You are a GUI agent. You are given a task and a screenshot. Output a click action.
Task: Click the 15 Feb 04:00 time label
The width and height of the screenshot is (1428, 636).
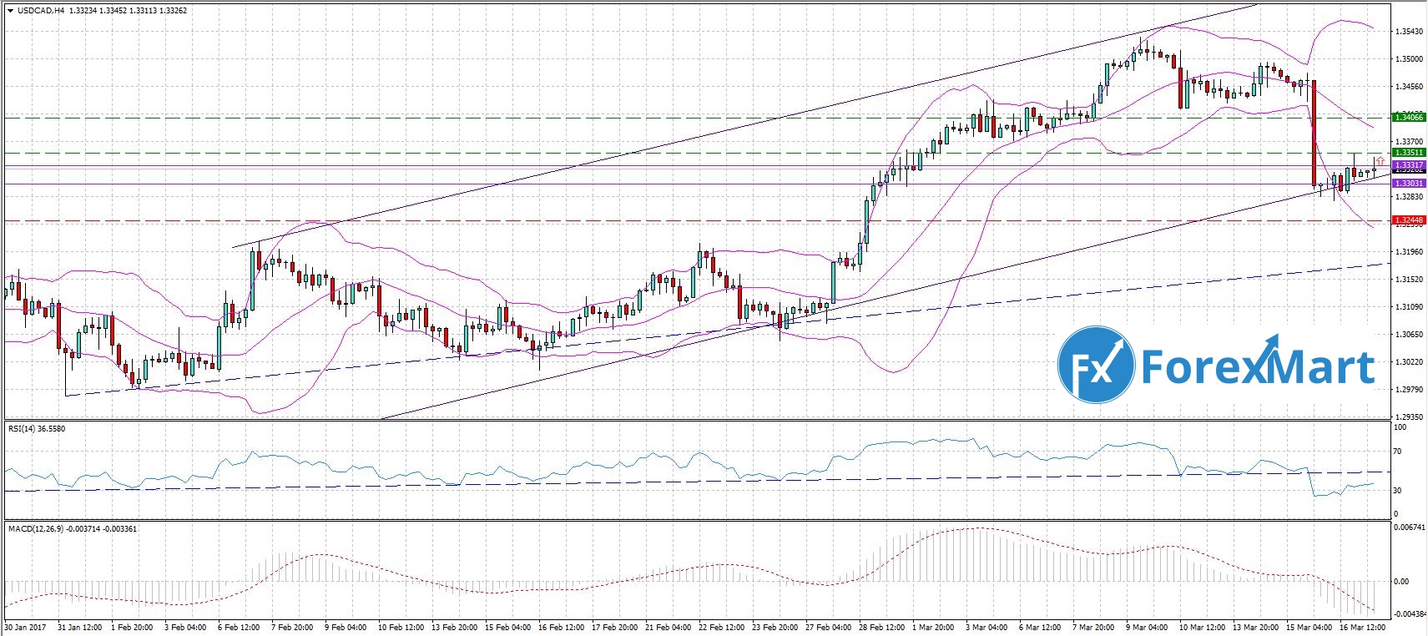tap(506, 626)
